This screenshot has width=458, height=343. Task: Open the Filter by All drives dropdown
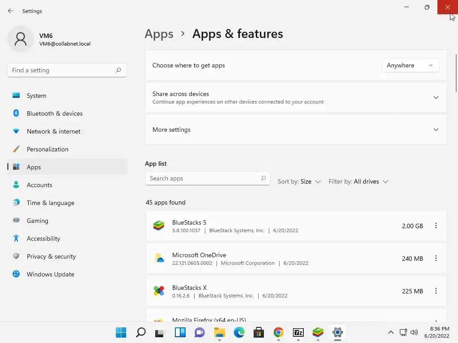(x=358, y=181)
